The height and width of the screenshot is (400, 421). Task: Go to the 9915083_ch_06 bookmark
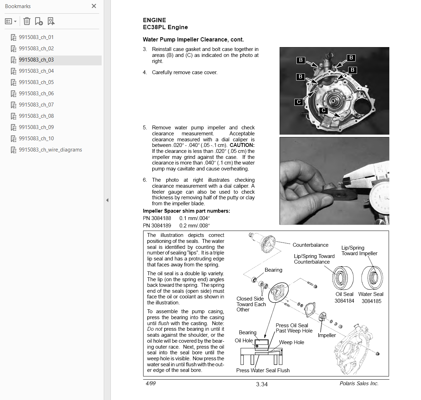(36, 93)
